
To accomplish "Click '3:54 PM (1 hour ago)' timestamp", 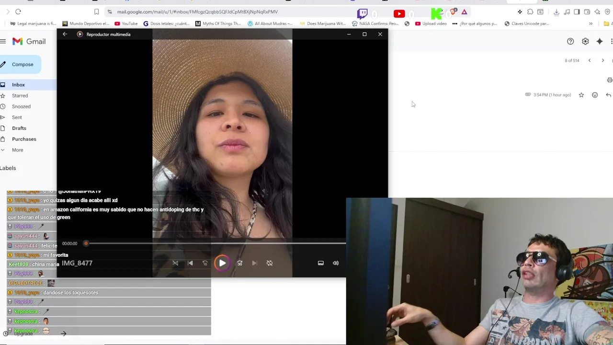I will pos(552,95).
